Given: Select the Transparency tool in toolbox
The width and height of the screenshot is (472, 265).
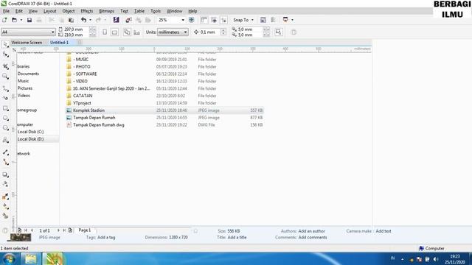Looking at the screenshot, I should pos(5,184).
